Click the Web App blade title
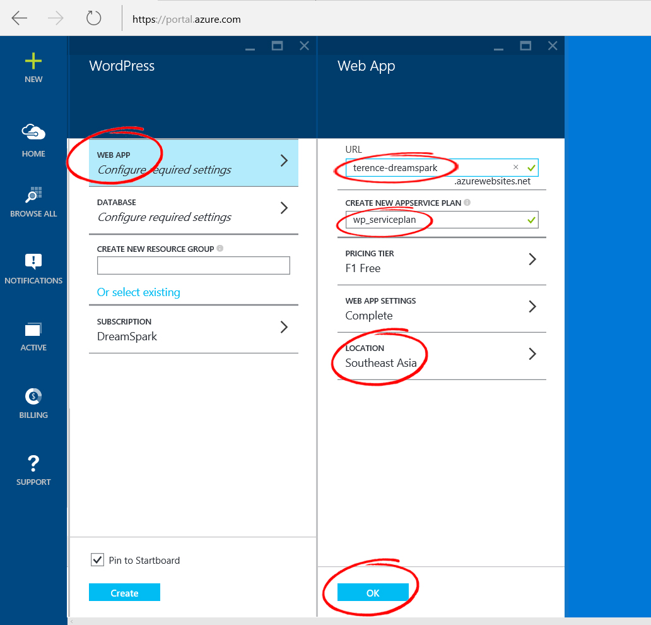 366,66
